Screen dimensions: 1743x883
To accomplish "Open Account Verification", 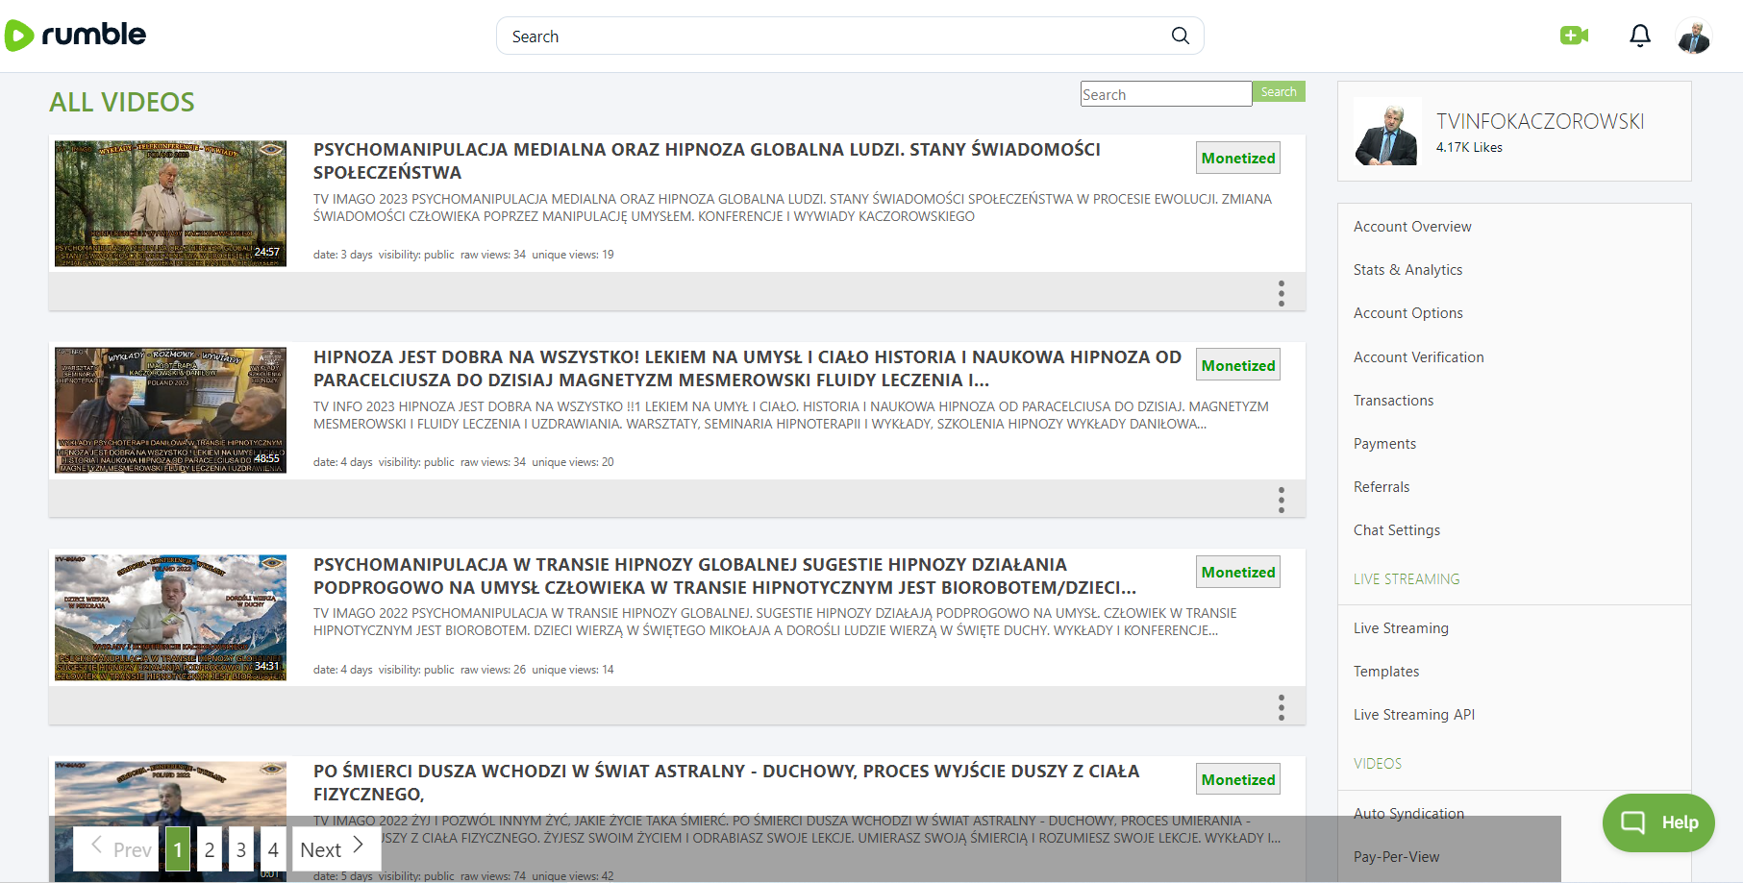I will pos(1418,357).
